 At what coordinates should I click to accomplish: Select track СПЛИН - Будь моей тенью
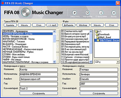tap(28, 57)
